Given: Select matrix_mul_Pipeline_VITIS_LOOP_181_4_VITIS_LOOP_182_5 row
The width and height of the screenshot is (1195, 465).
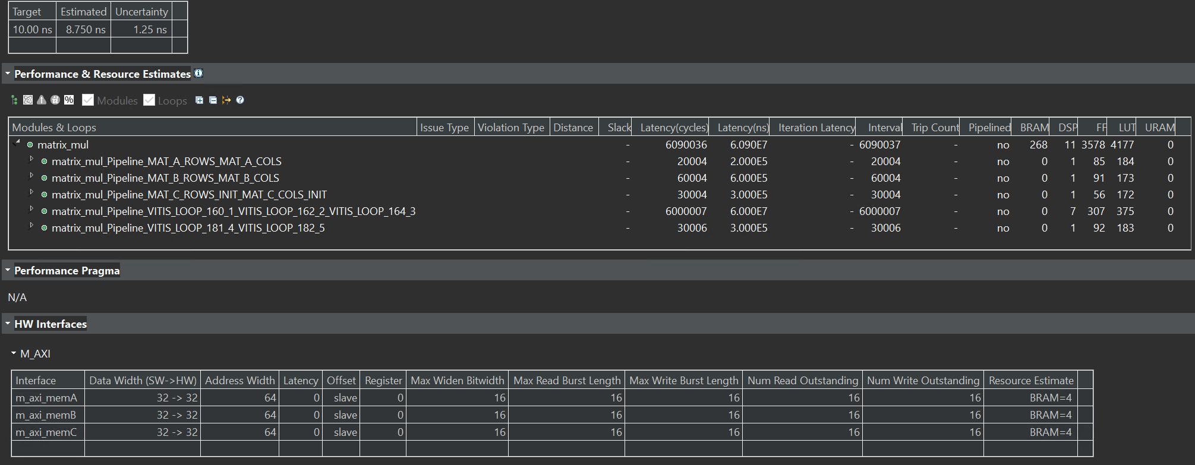Looking at the screenshot, I should point(600,228).
